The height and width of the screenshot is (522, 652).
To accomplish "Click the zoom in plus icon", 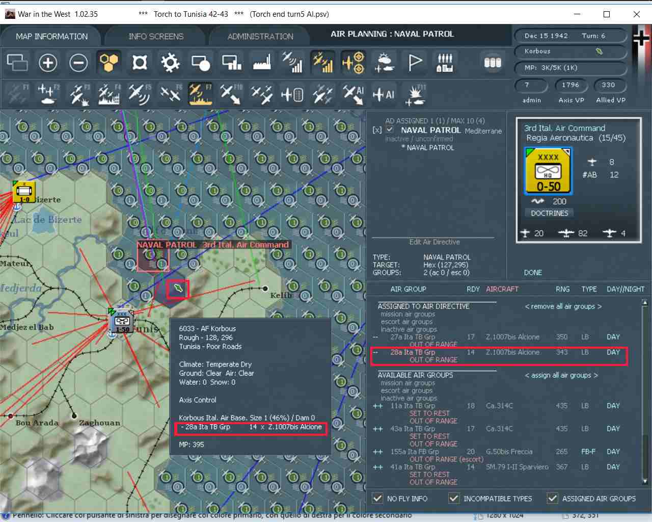I will 48,63.
